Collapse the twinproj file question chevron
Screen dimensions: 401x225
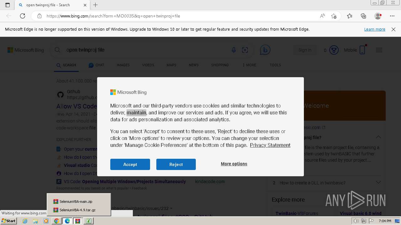(378, 137)
